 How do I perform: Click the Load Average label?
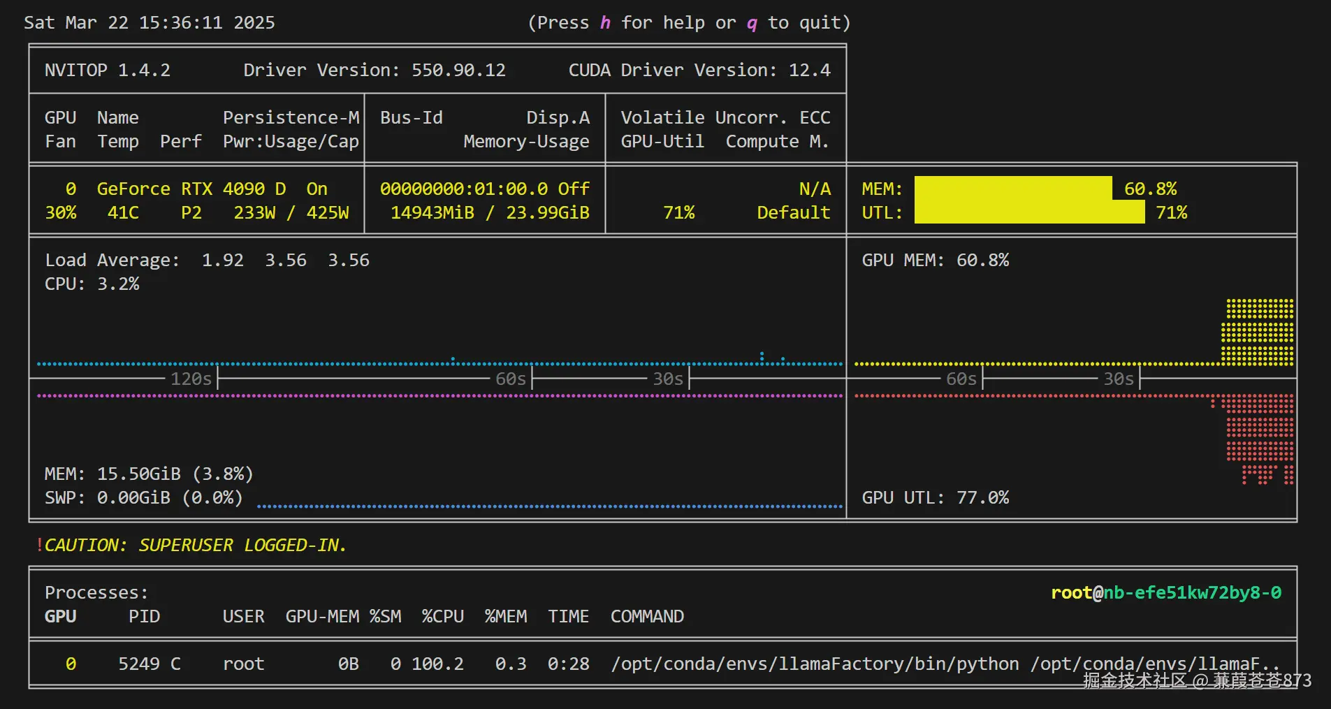tap(112, 261)
